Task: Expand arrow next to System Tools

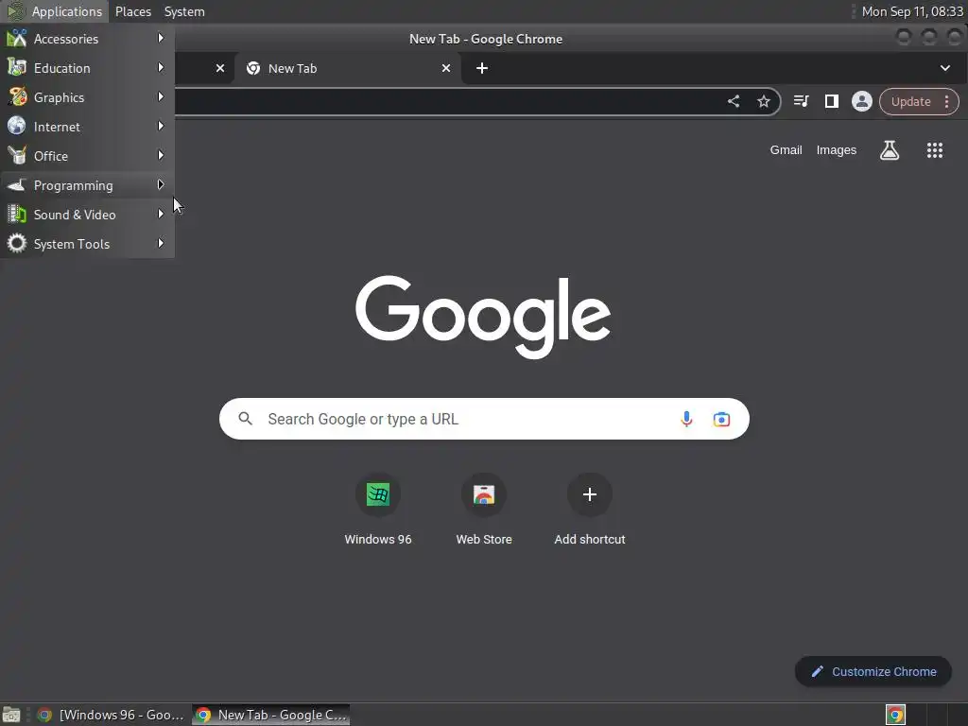Action: (161, 243)
